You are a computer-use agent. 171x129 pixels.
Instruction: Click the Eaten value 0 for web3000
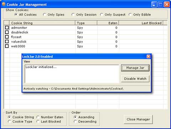(116, 46)
